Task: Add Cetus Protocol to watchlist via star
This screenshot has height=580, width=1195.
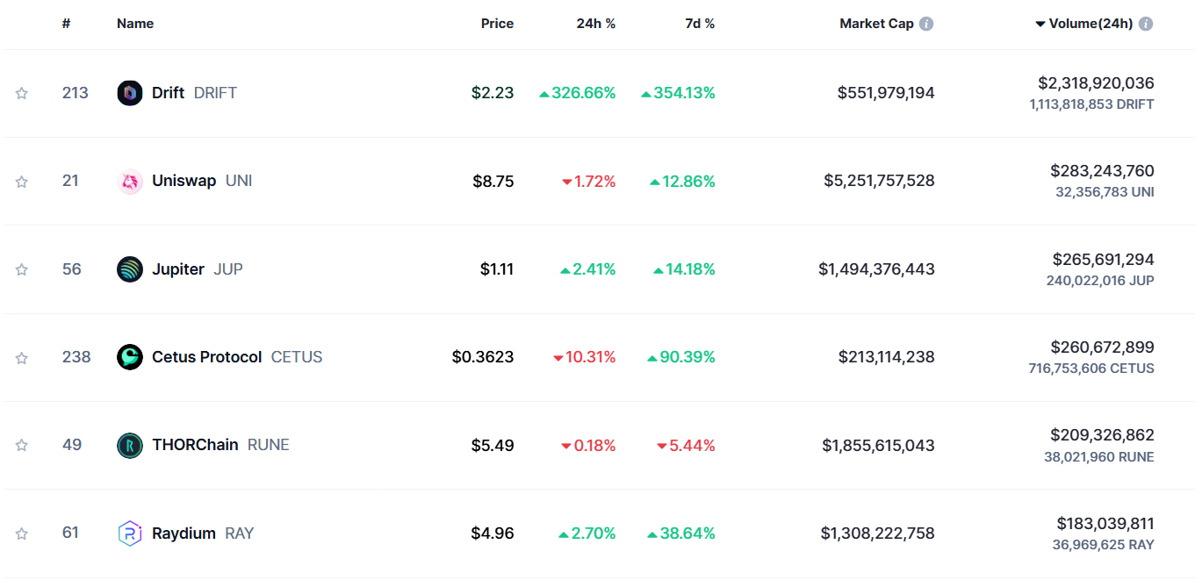Action: [22, 358]
